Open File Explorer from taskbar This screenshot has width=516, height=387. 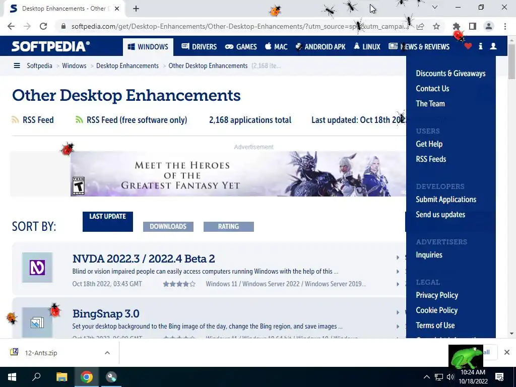tap(61, 377)
